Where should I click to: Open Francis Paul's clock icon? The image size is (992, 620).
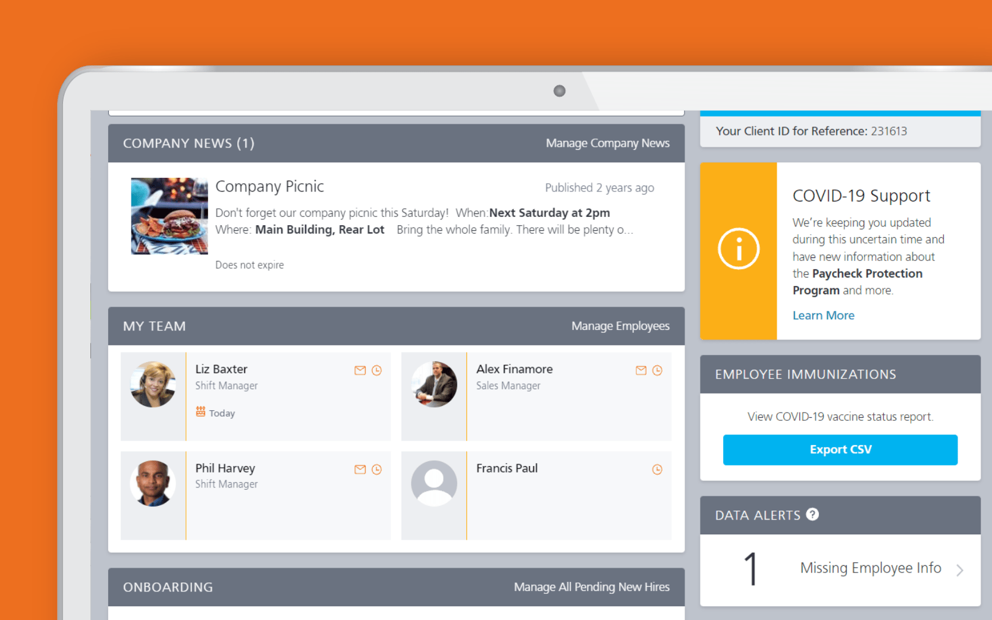point(657,470)
